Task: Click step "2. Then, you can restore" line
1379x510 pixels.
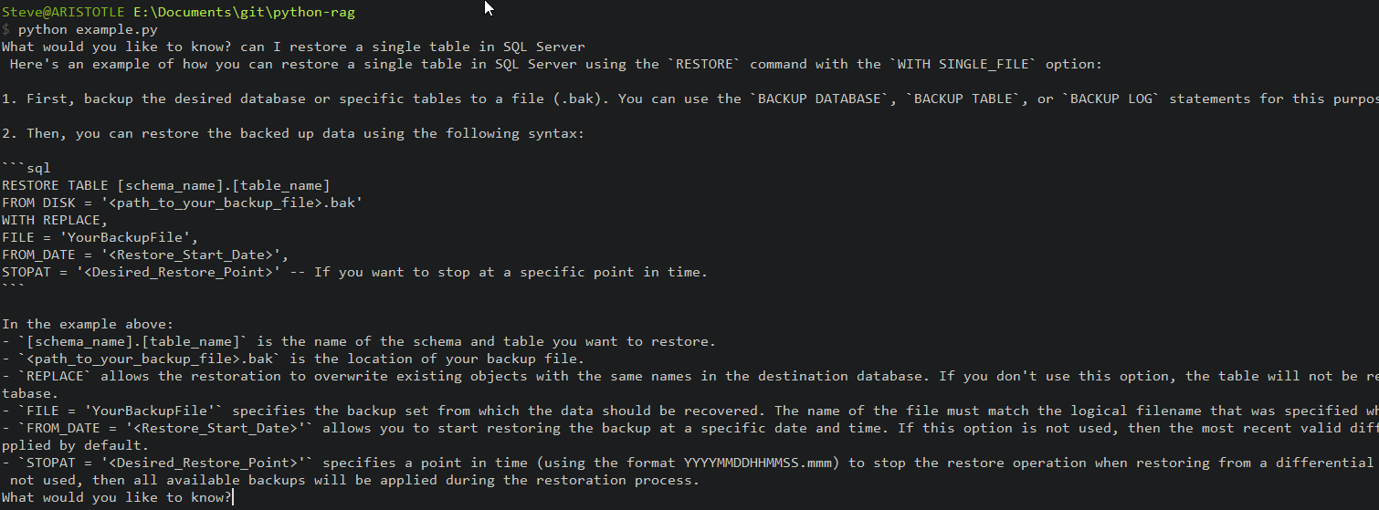Action: tap(292, 133)
